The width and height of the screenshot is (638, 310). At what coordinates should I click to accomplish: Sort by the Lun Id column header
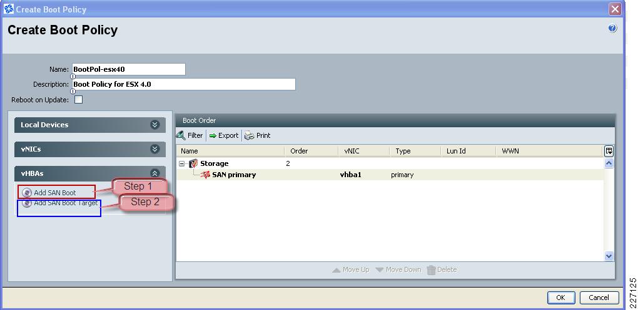[x=468, y=151]
